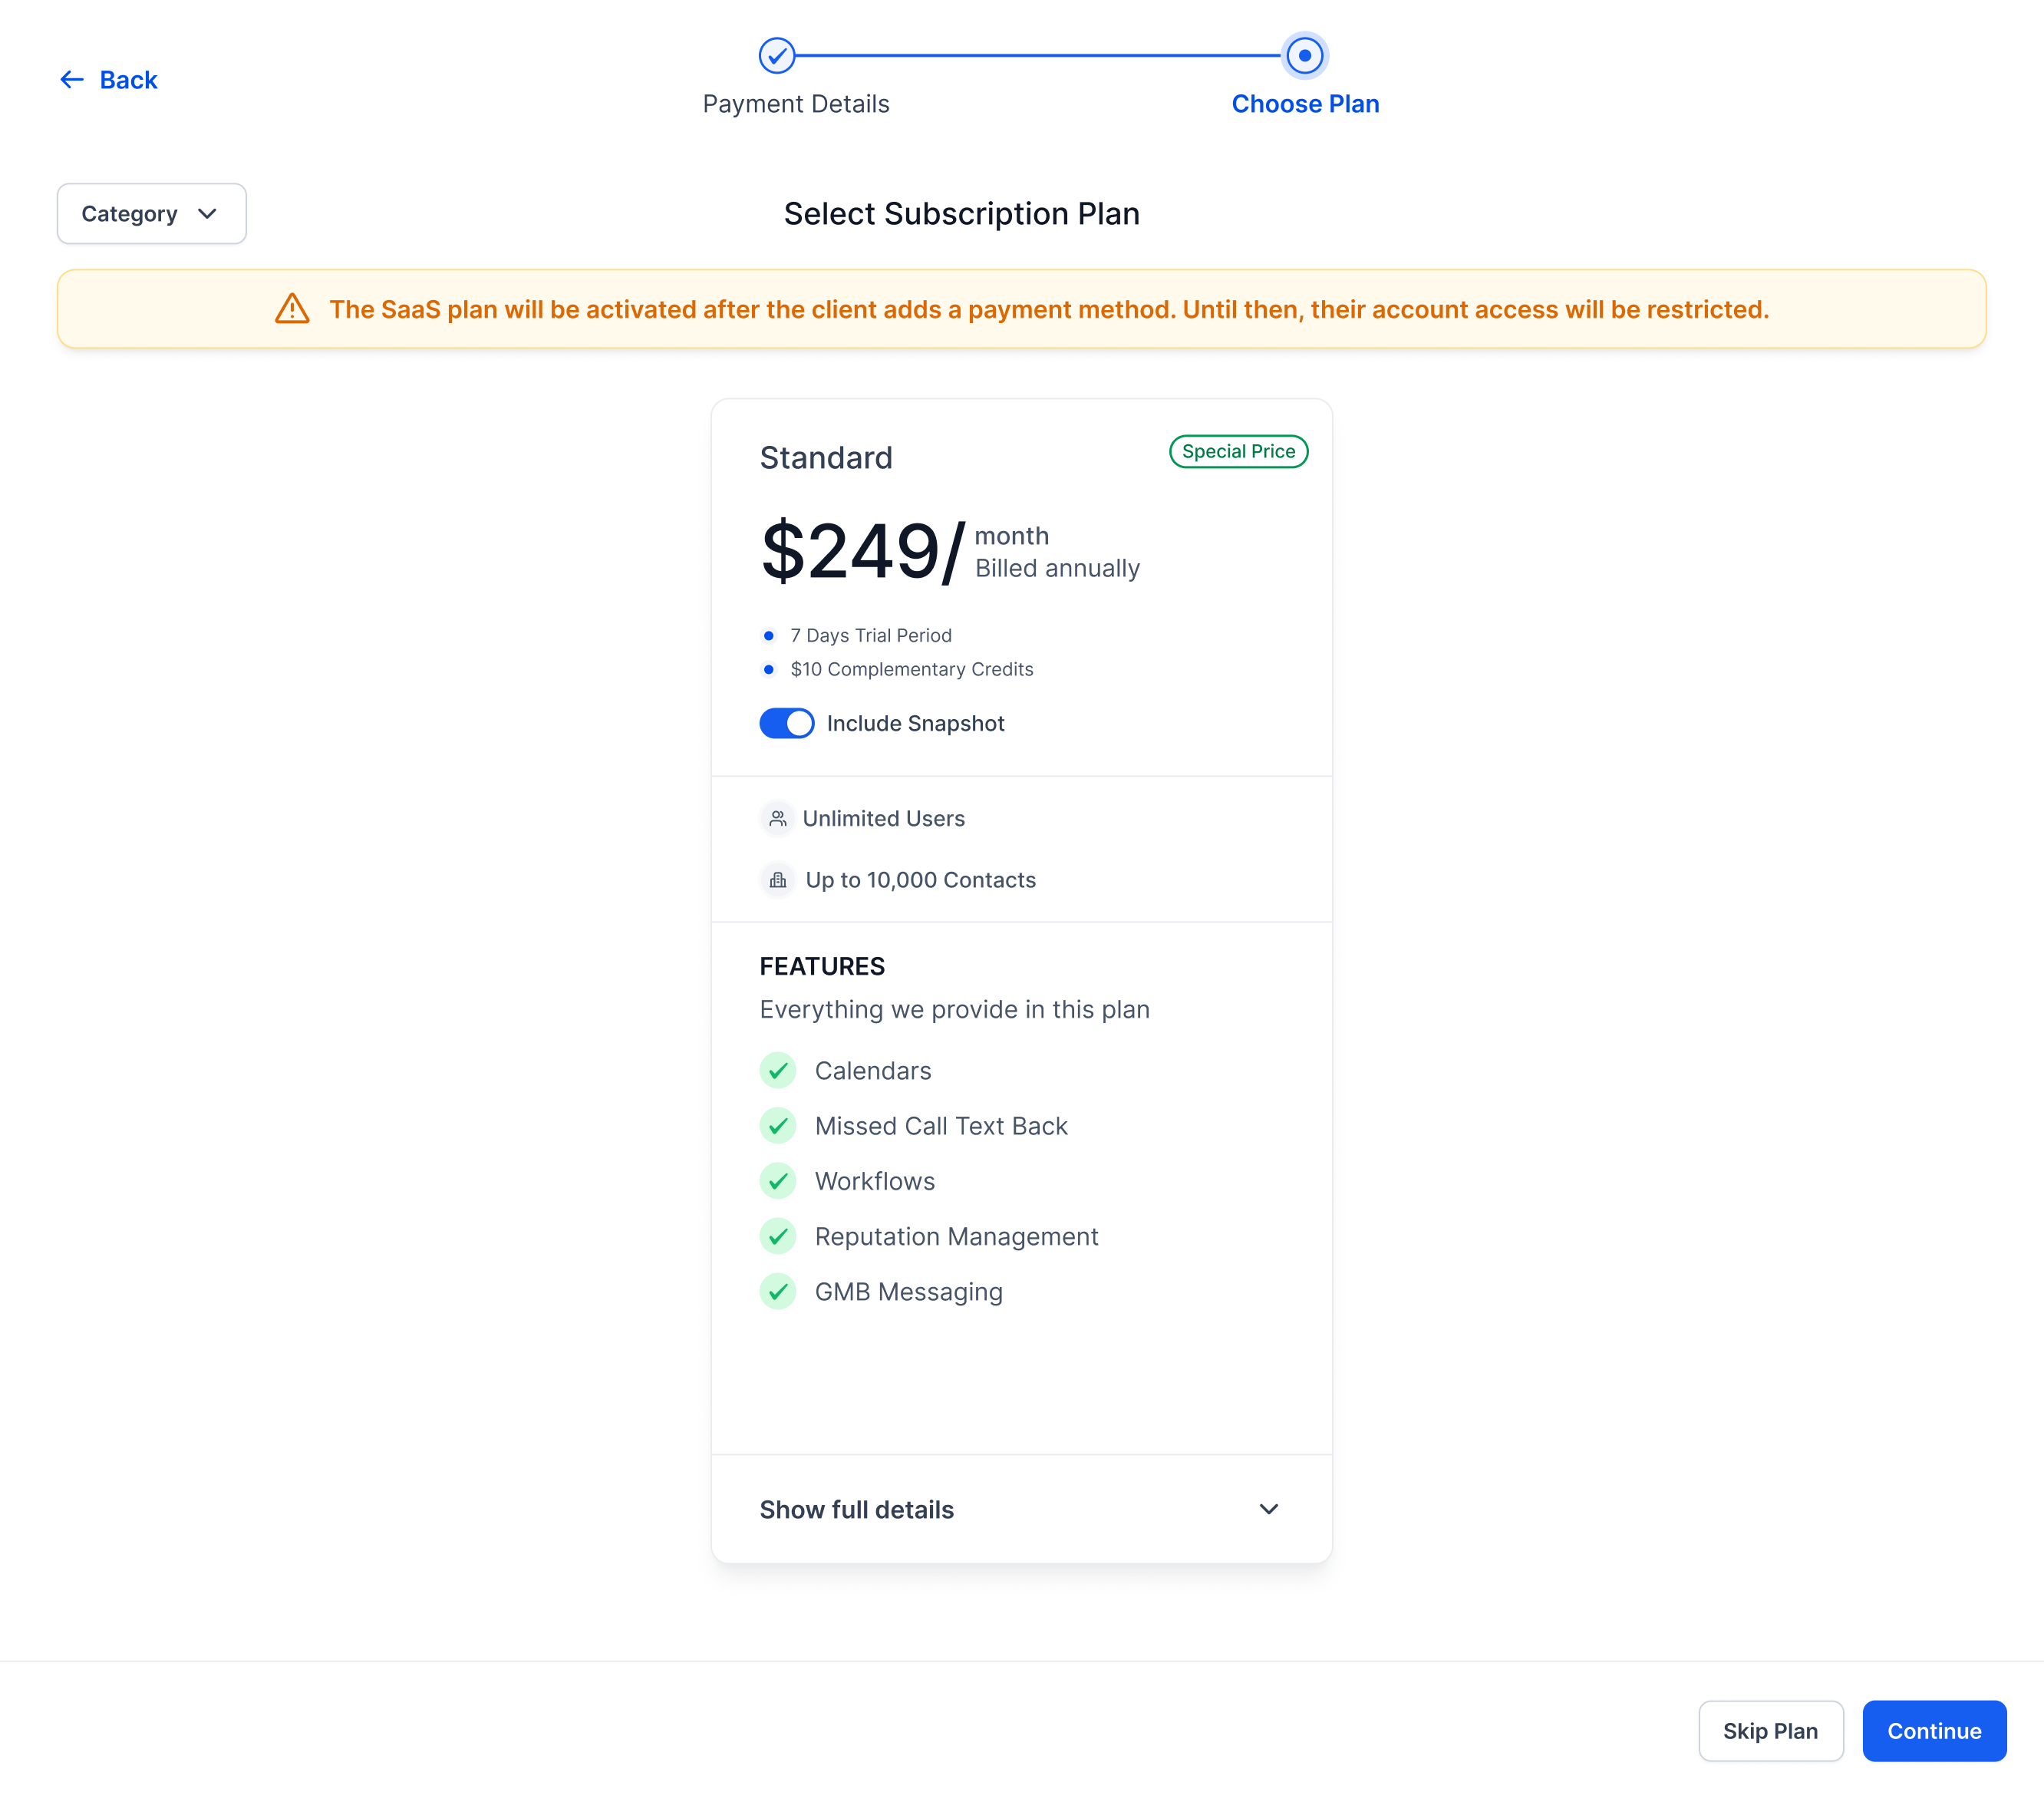
Task: Click the chevron next to Show full details
Action: pos(1268,1509)
